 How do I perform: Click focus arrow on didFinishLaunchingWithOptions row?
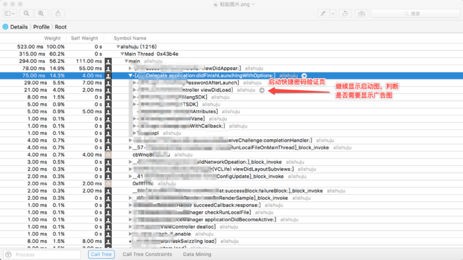[x=304, y=75]
